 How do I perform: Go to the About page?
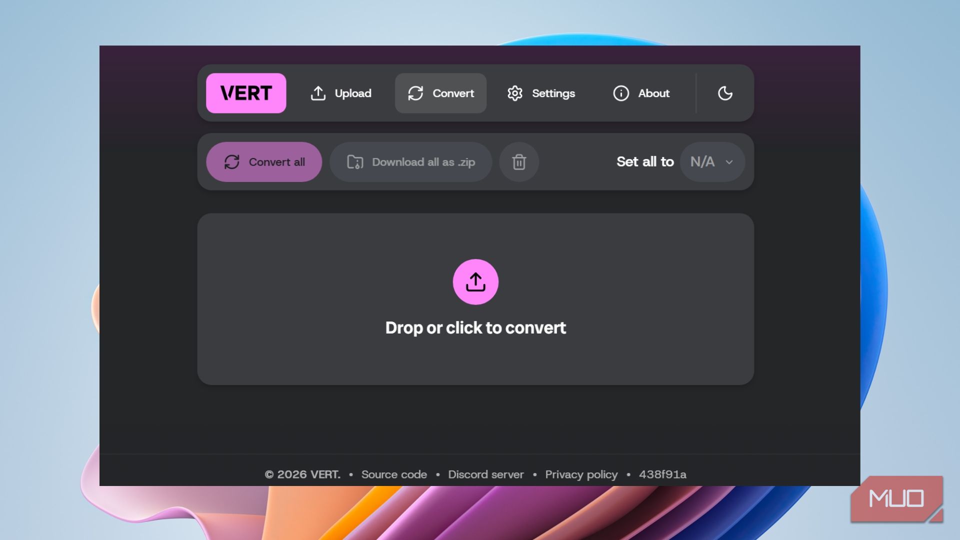click(x=641, y=93)
